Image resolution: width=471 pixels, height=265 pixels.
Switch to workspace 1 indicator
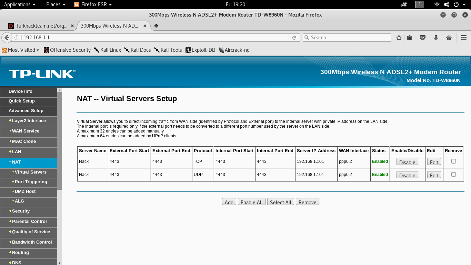tap(420, 4)
